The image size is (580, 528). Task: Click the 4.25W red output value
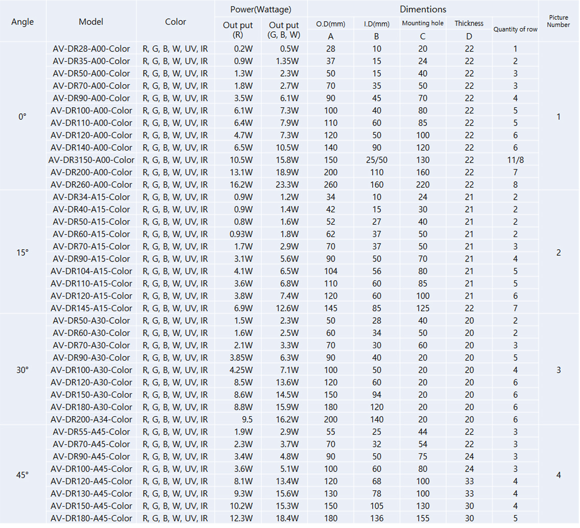point(241,370)
